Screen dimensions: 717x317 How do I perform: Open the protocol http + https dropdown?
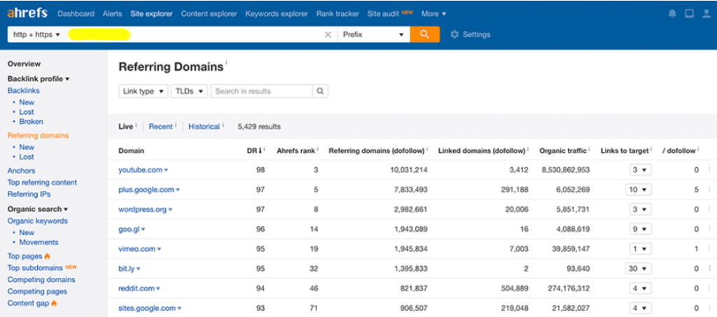pos(36,35)
